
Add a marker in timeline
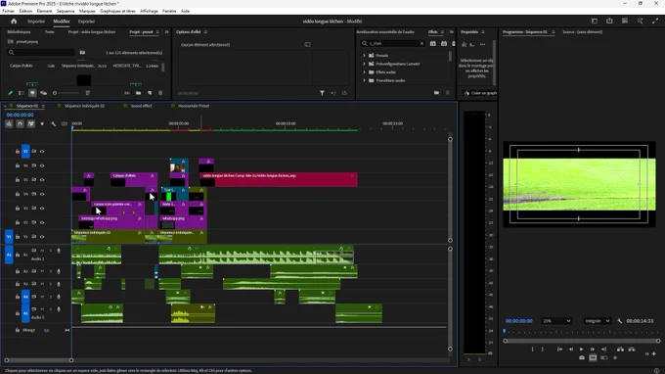(42, 124)
